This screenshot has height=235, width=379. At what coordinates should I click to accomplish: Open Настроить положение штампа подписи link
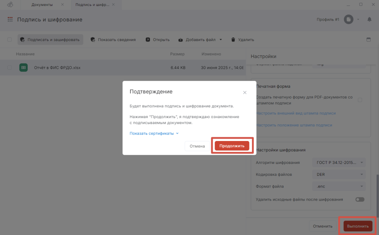pyautogui.click(x=294, y=125)
